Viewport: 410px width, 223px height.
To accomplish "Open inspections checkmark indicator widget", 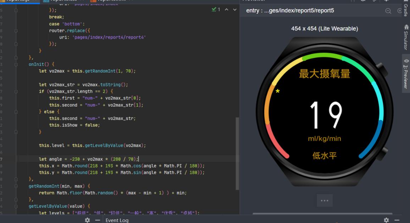I will point(216,10).
